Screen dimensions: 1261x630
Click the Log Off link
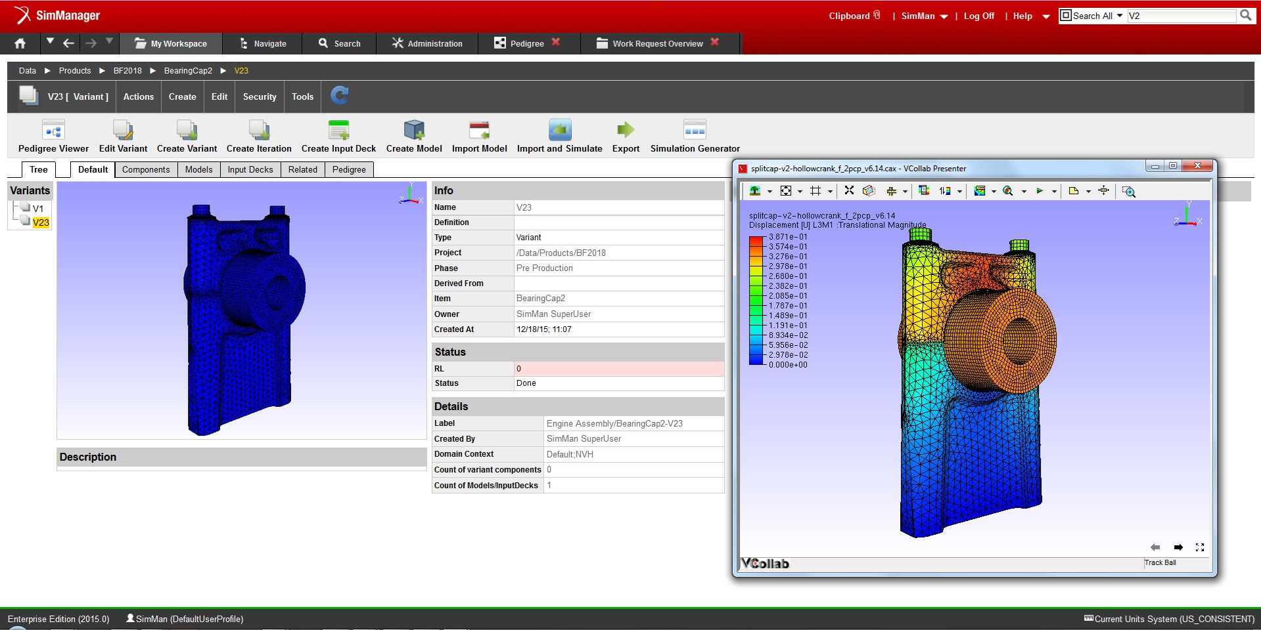978,16
